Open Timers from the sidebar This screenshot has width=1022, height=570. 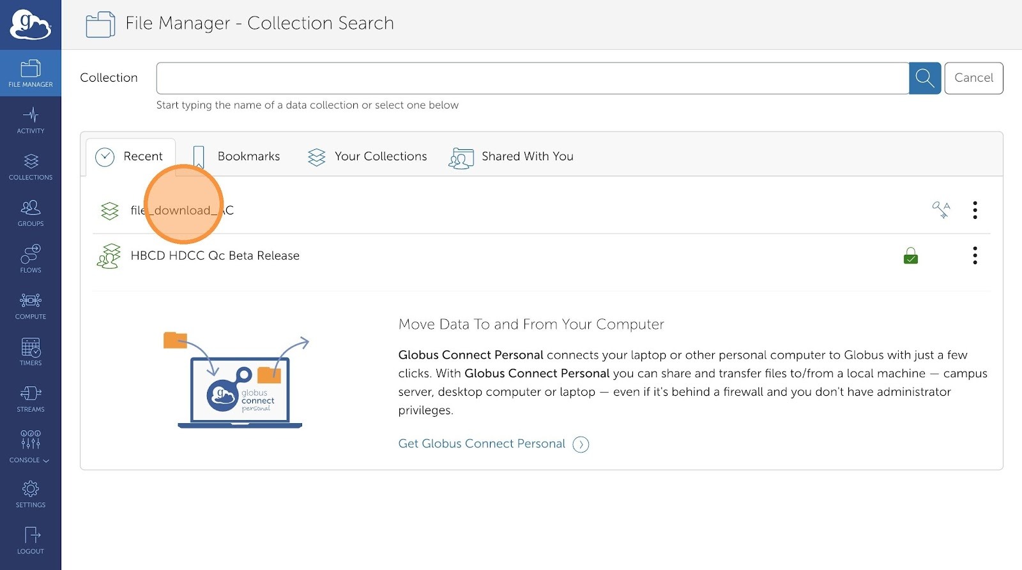31,352
